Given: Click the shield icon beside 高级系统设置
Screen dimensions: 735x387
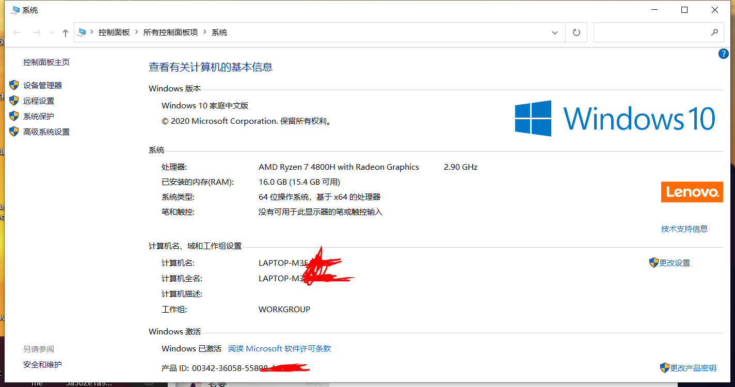Looking at the screenshot, I should click(x=14, y=132).
